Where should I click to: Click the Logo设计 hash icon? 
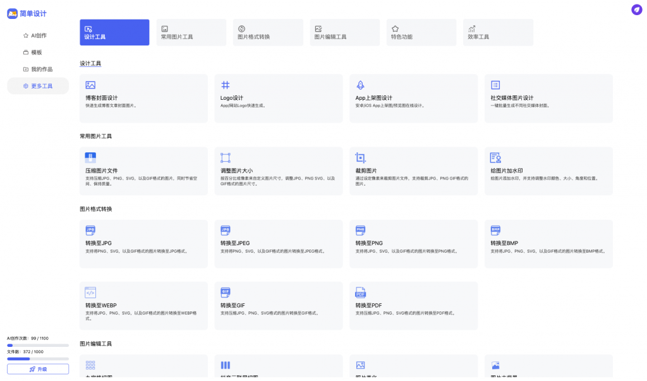[226, 85]
